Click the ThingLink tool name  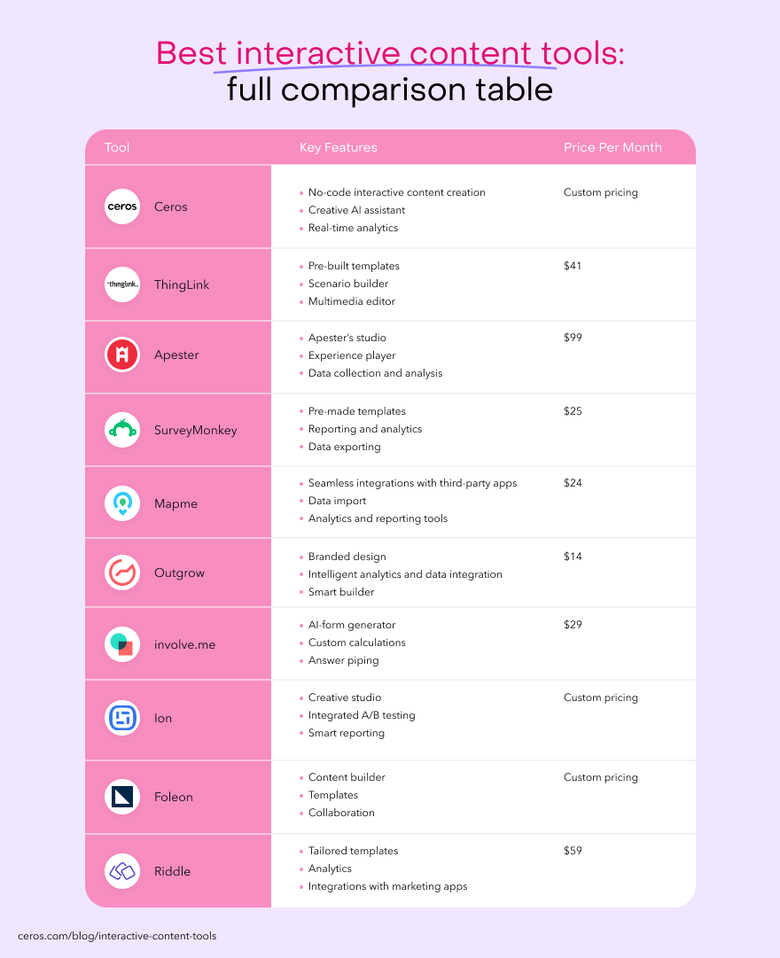pos(182,284)
